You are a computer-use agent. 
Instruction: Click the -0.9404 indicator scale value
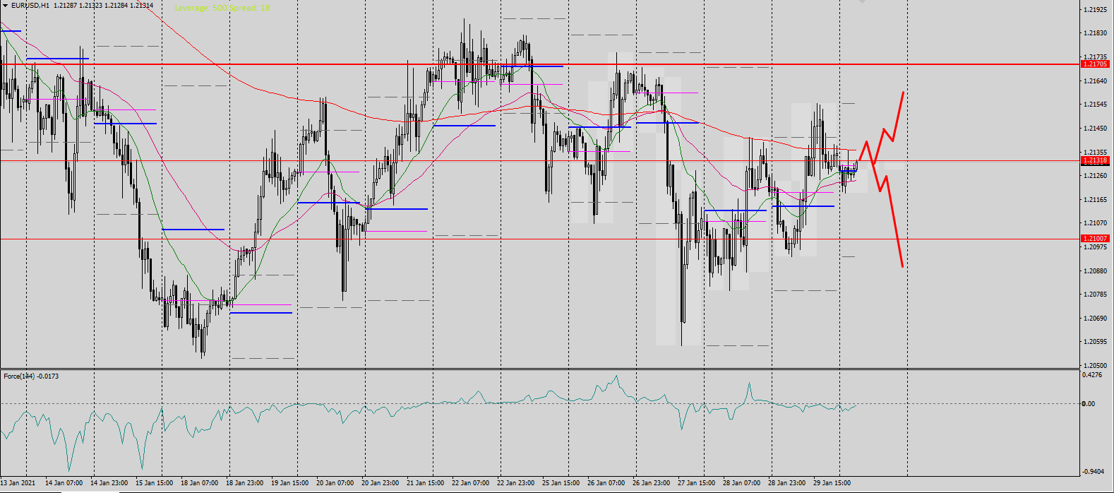(x=1093, y=472)
